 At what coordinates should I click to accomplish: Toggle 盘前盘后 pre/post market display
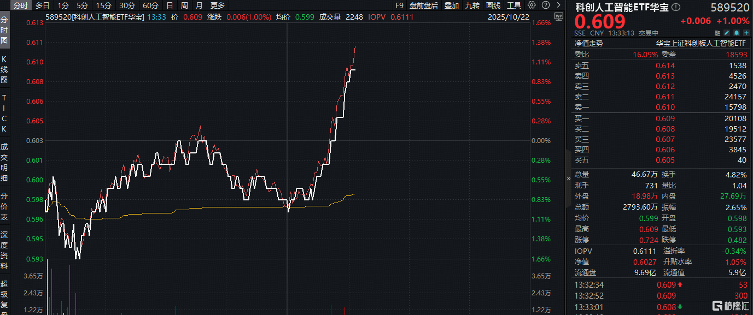[424, 5]
